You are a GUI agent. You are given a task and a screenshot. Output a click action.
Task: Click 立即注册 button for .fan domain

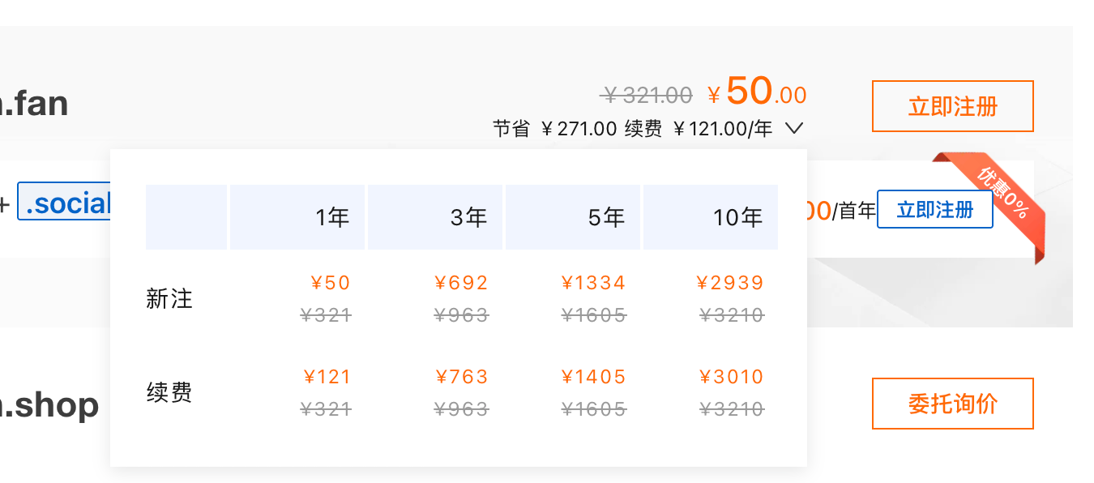click(x=953, y=106)
